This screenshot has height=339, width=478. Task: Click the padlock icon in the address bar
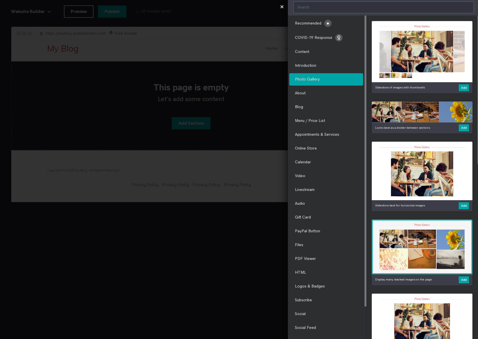41,33
